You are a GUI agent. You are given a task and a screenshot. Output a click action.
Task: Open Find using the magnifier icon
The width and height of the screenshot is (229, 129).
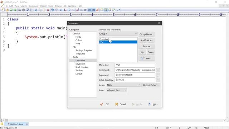coord(61,10)
